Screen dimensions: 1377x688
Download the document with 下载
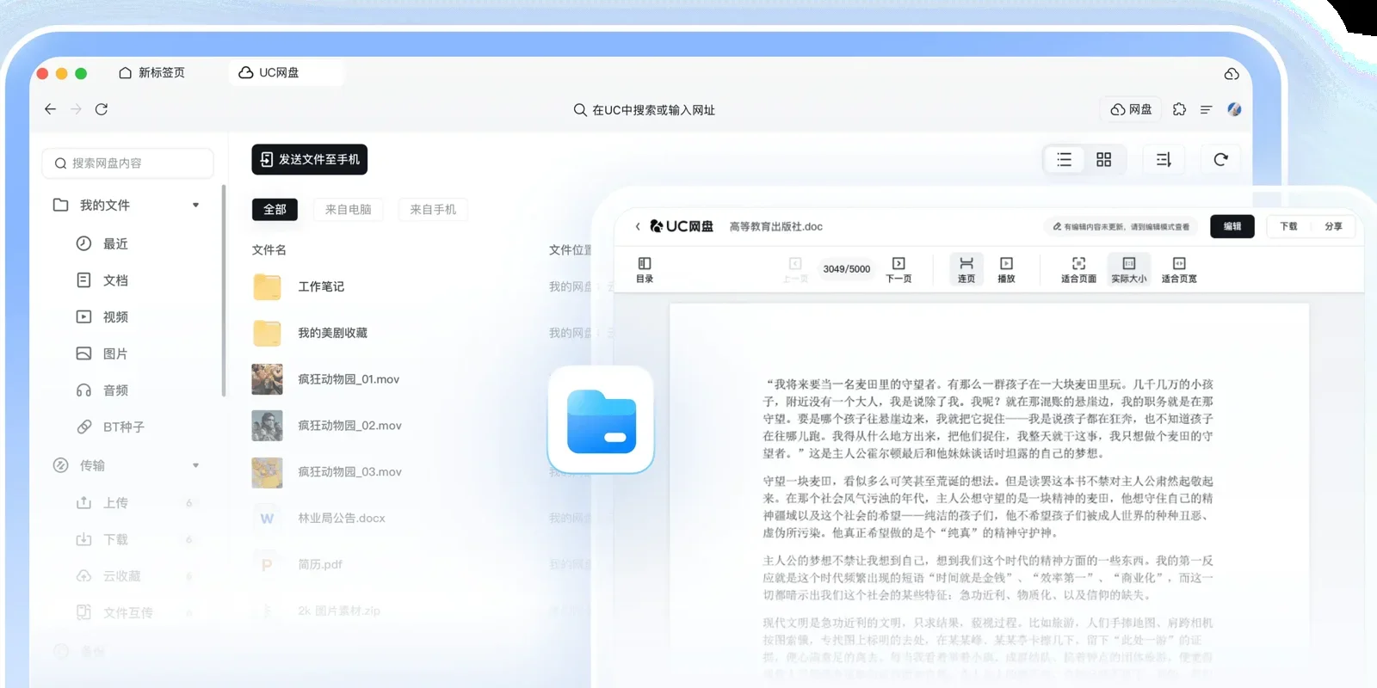[x=1288, y=226]
